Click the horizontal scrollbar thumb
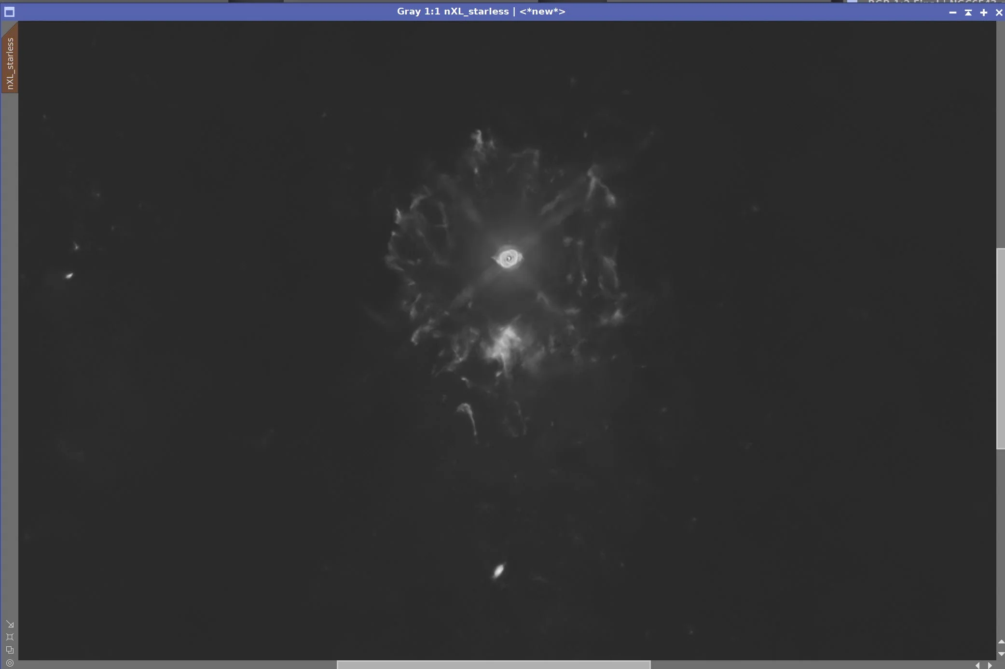This screenshot has width=1005, height=669. coord(493,665)
